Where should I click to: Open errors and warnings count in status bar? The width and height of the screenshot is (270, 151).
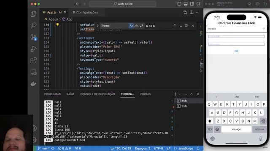(x=65, y=148)
